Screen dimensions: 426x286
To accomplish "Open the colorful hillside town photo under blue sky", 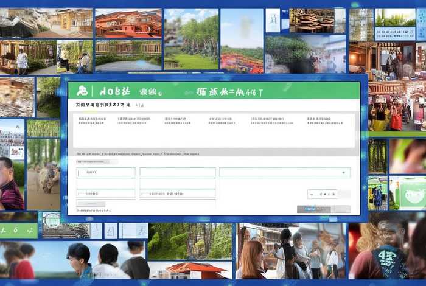I will click(242, 41).
